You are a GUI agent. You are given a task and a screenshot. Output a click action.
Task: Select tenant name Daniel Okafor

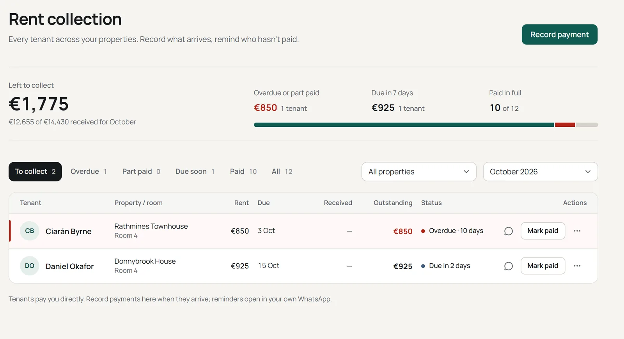tap(69, 266)
